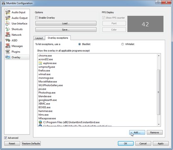Click the Load... overlay button

[x=66, y=23]
